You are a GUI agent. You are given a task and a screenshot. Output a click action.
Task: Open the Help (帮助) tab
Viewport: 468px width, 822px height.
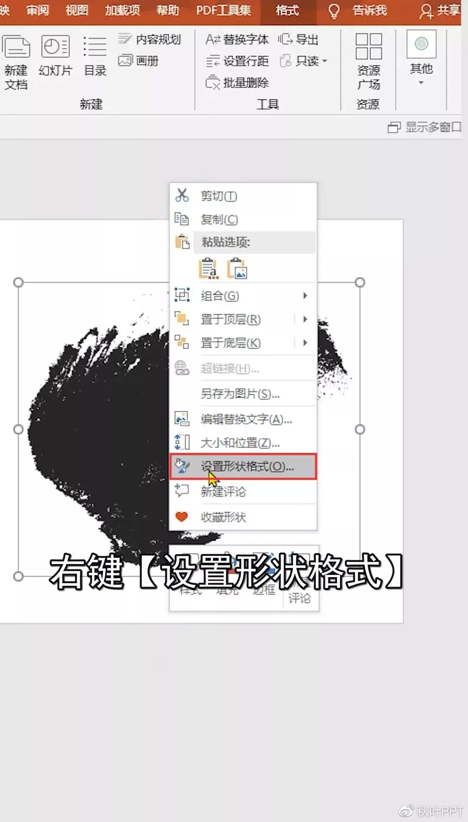coord(168,10)
